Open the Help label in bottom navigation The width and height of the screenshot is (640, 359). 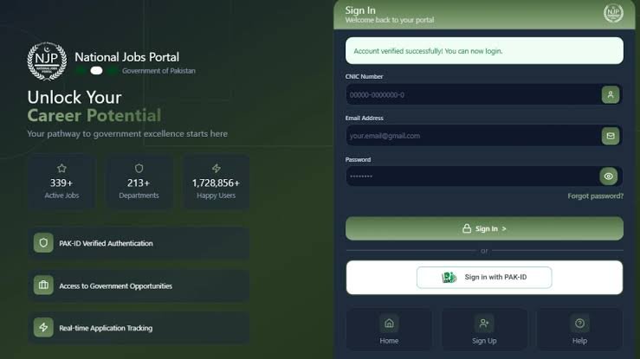579,341
